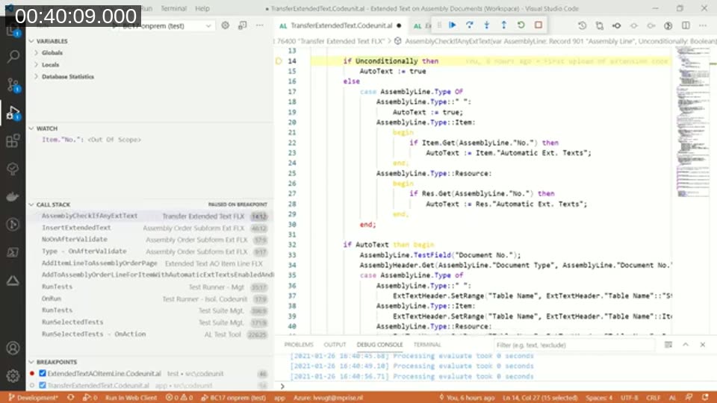Viewport: 717px width, 403px height.
Task: Open Source Control view in activity bar
Action: [13, 84]
